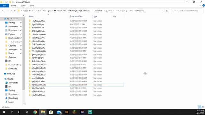The height and width of the screenshot is (115, 205).
Task: Click AppData in the address path
Action: click(x=27, y=11)
